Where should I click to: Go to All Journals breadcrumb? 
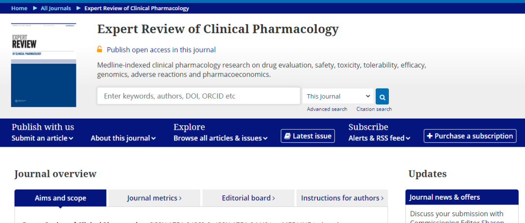click(56, 8)
